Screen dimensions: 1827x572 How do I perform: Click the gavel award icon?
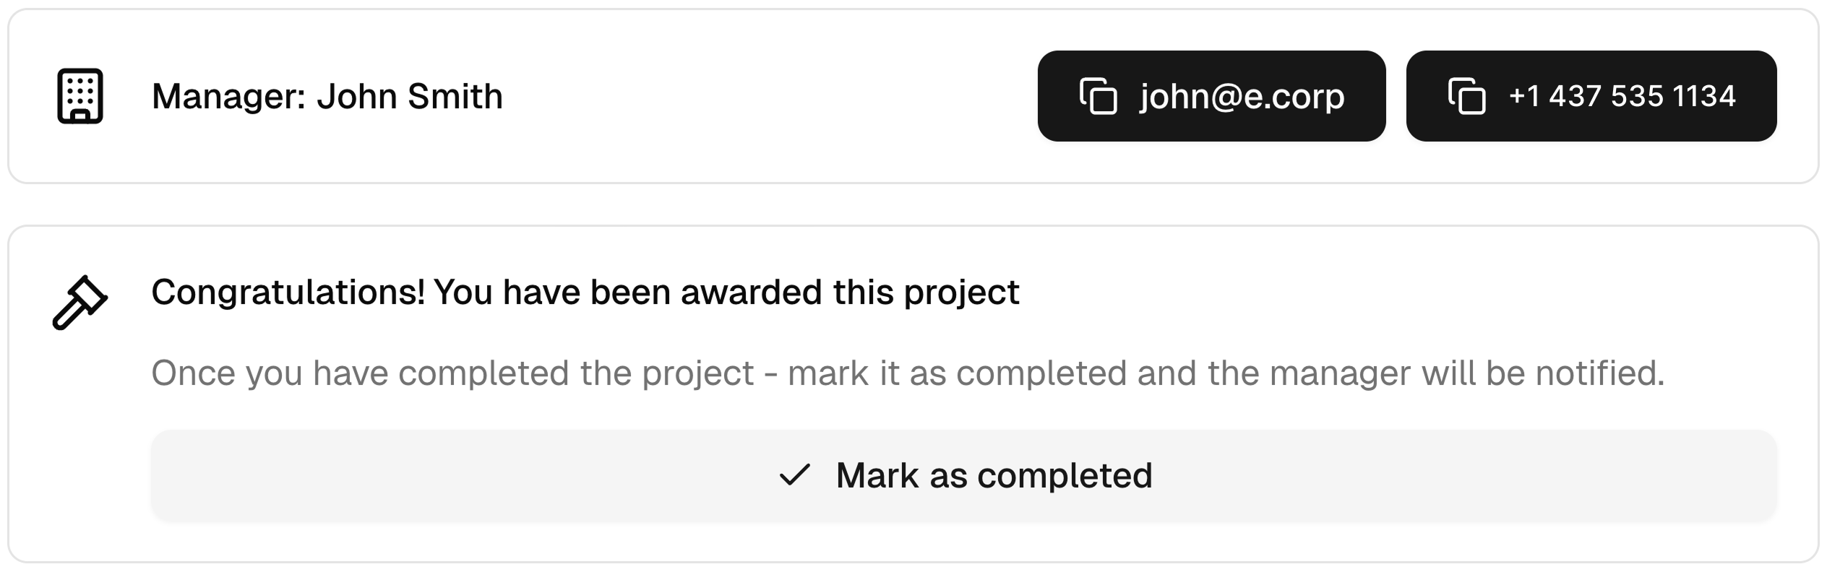coord(80,303)
